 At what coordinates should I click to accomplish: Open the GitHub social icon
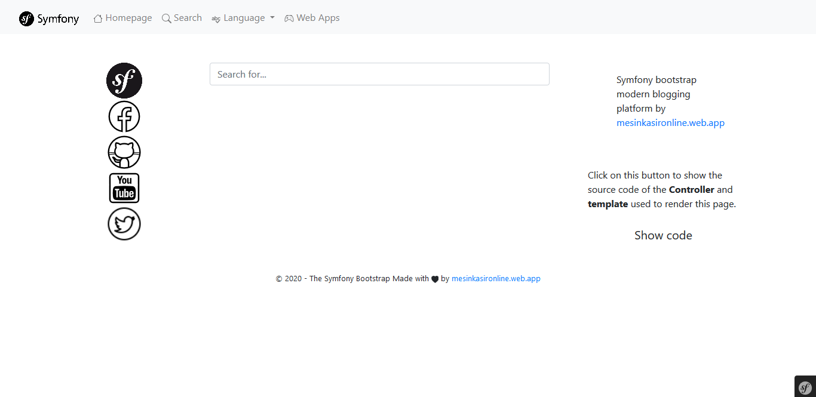(x=124, y=152)
